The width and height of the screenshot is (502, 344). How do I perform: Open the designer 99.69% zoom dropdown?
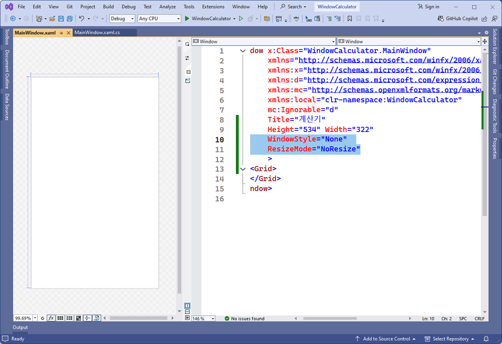coord(35,318)
